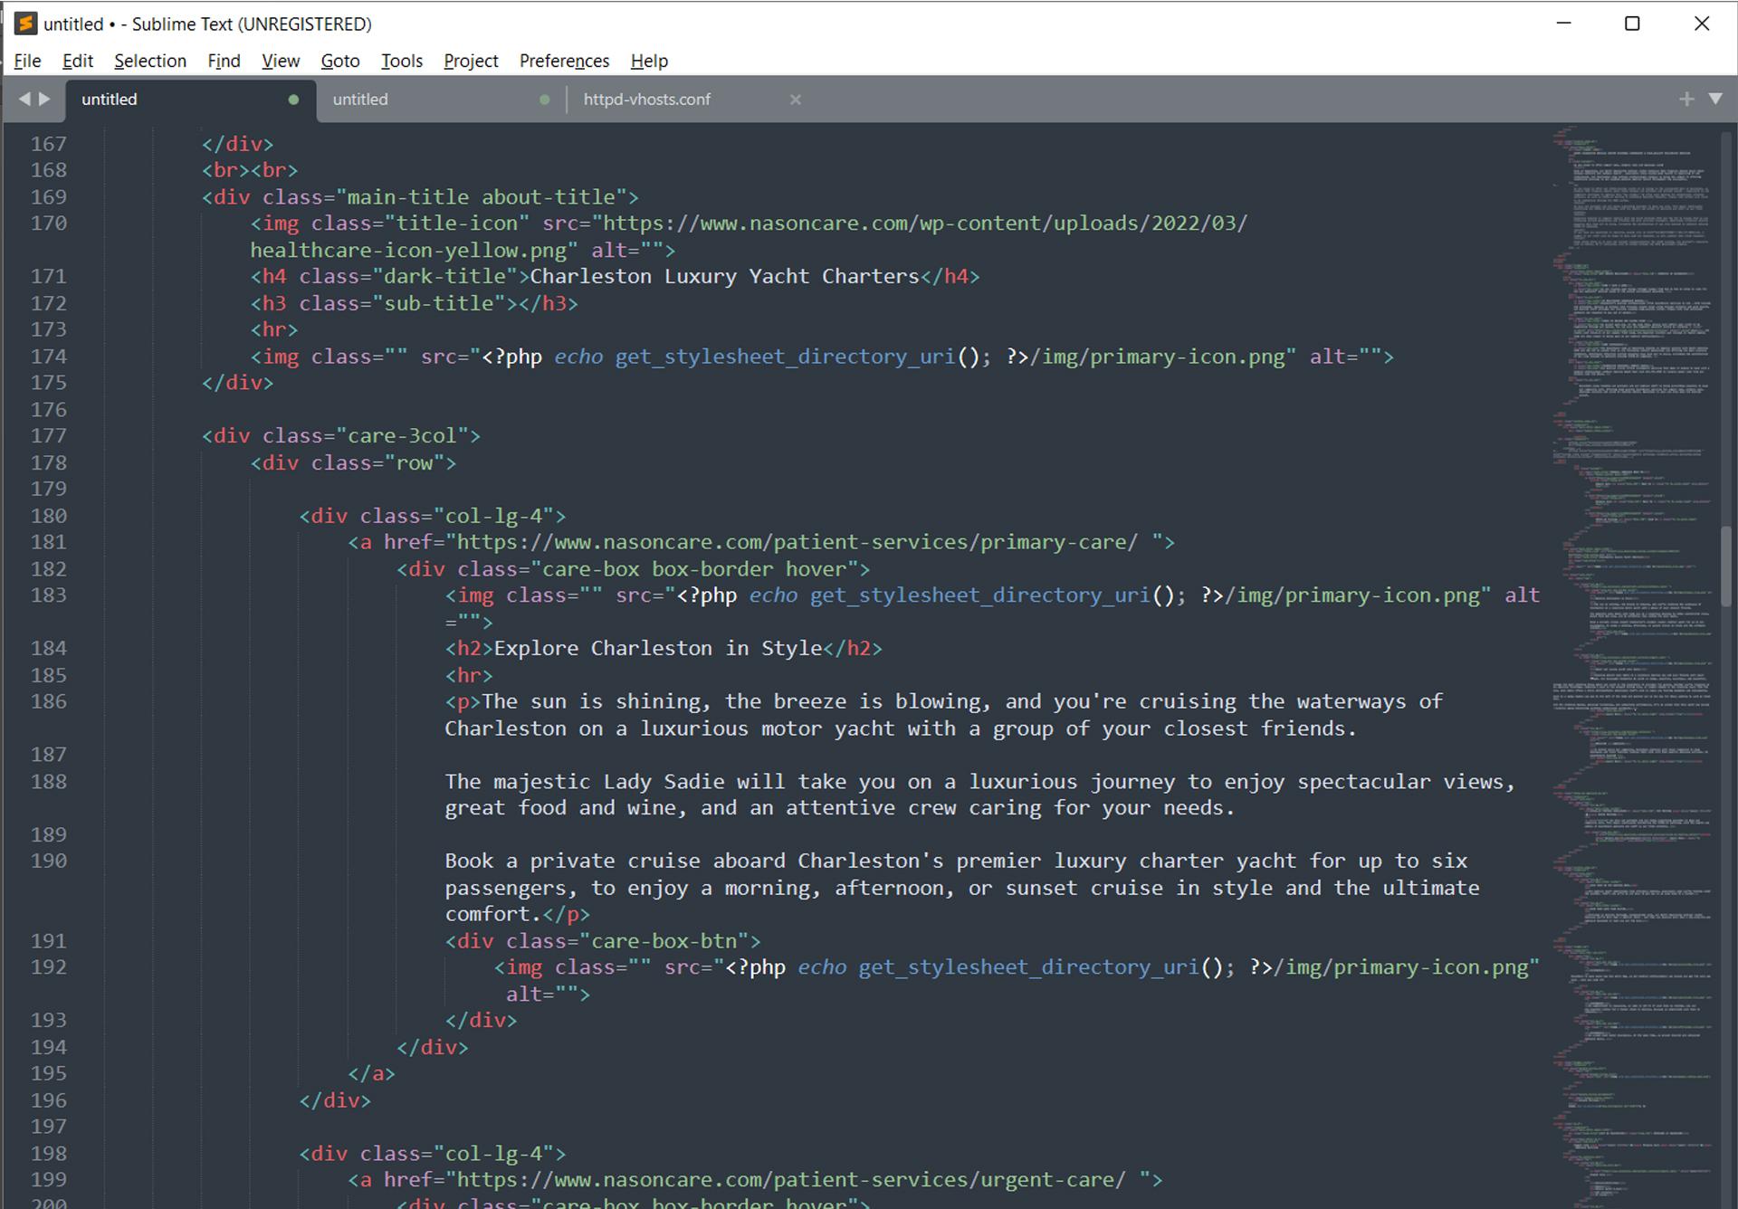Open the Preferences menu
1738x1209 pixels.
(x=565, y=61)
